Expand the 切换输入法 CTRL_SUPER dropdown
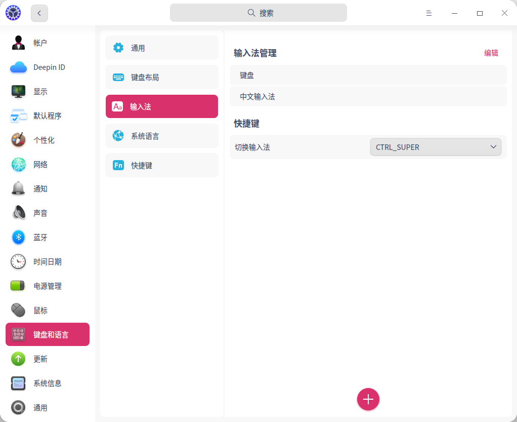 [436, 147]
